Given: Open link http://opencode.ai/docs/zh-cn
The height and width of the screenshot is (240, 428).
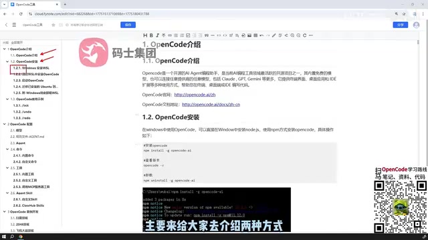Looking at the screenshot, I should [211, 105].
